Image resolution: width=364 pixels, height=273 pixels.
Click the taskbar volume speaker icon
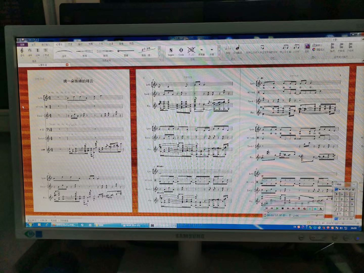pyautogui.click(x=341, y=228)
